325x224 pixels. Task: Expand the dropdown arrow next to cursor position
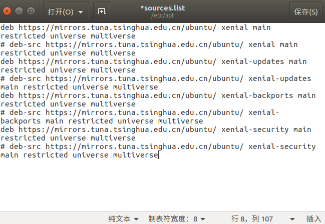(x=292, y=219)
